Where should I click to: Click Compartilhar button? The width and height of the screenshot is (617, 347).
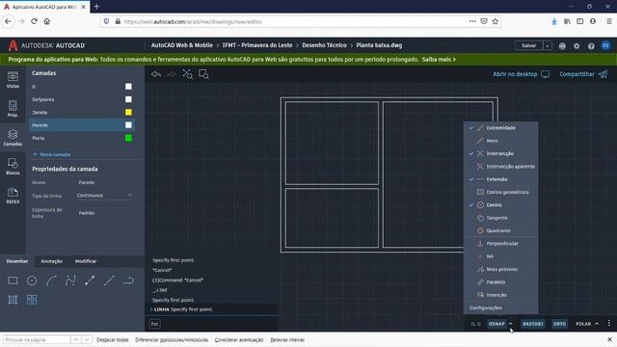point(583,74)
